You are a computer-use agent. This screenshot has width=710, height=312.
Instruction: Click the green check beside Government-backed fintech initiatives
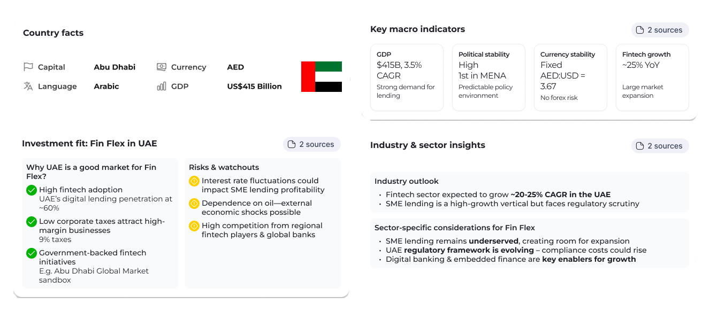click(x=32, y=253)
